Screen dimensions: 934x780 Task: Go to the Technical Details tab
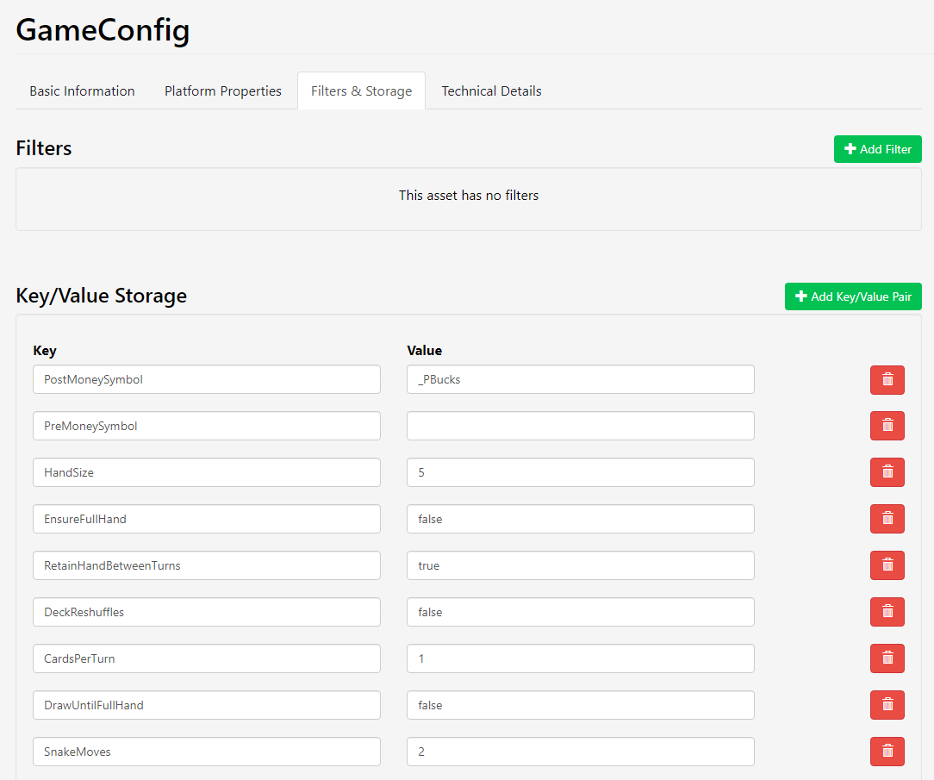point(491,91)
